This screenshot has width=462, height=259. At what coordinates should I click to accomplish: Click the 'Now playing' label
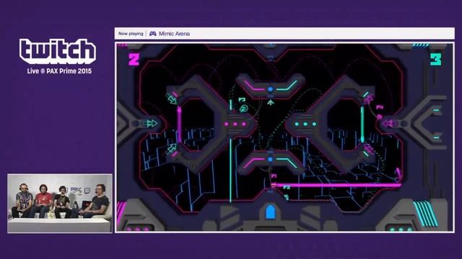click(131, 34)
